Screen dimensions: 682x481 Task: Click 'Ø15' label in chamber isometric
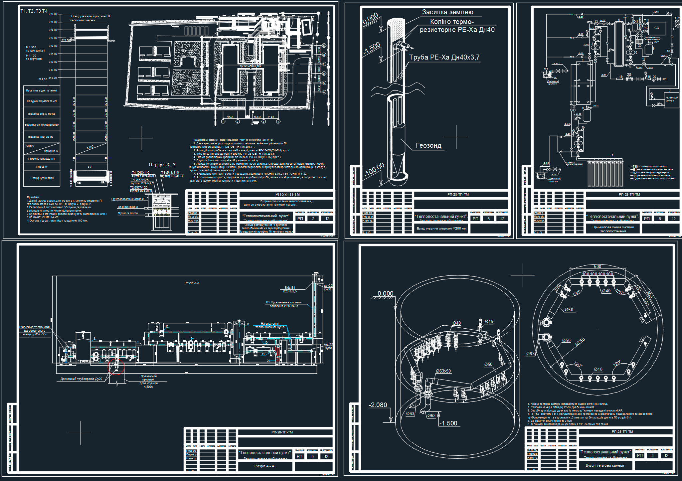coord(489,321)
